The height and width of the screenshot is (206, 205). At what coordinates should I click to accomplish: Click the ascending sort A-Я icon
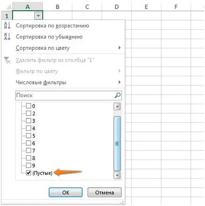[7, 26]
